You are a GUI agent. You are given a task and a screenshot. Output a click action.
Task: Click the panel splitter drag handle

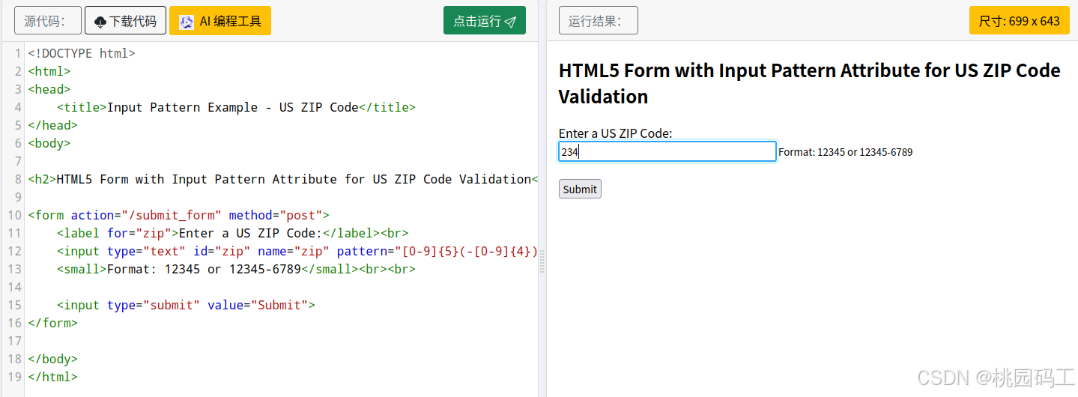click(542, 261)
